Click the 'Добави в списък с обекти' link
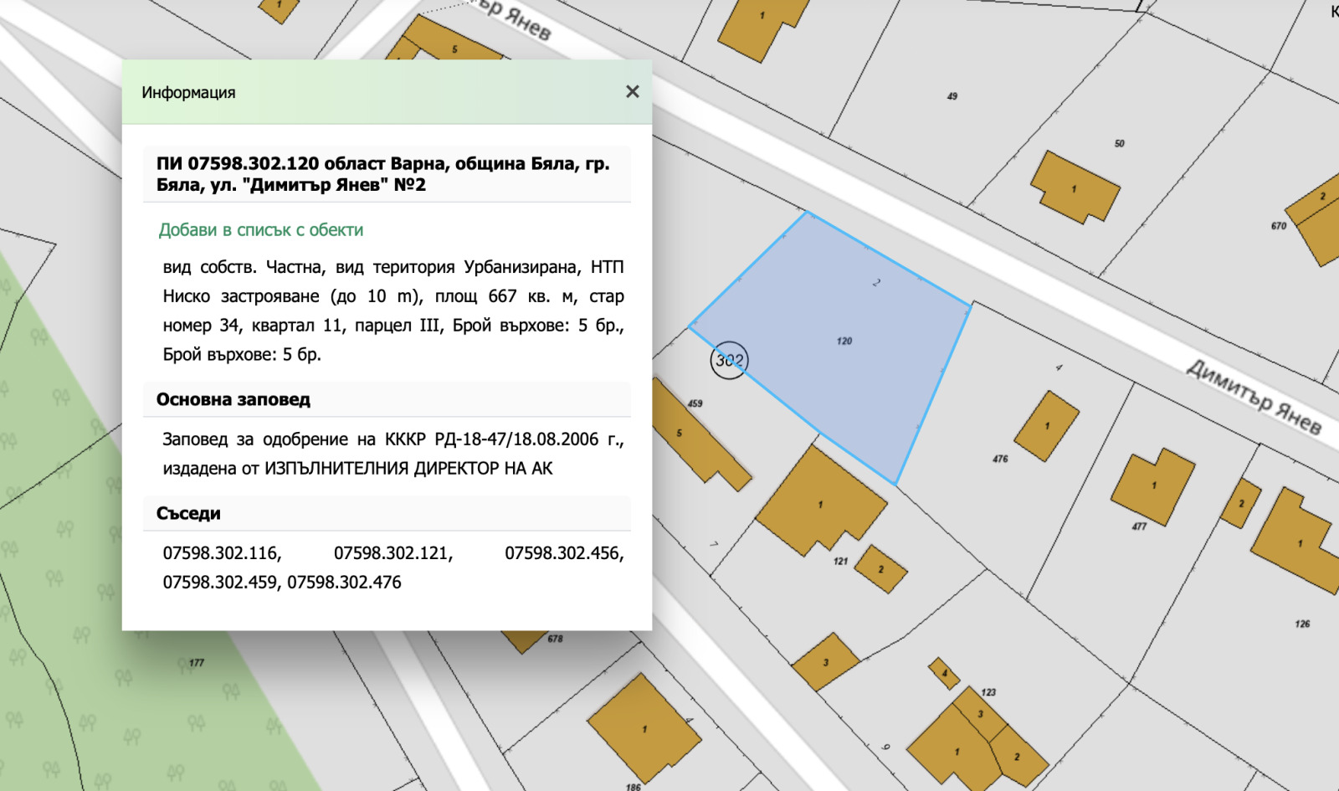1339x791 pixels. 261,230
